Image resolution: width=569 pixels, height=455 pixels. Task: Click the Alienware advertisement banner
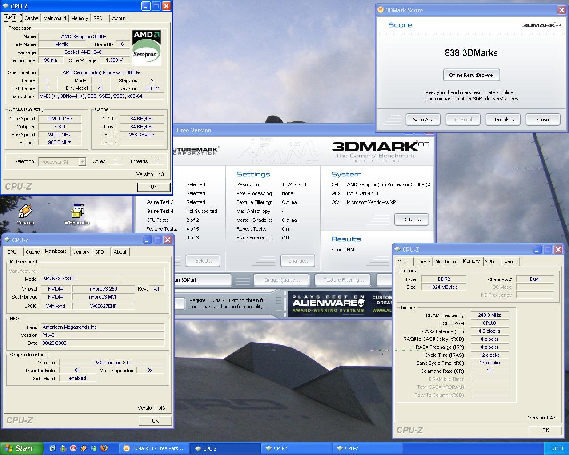[340, 303]
